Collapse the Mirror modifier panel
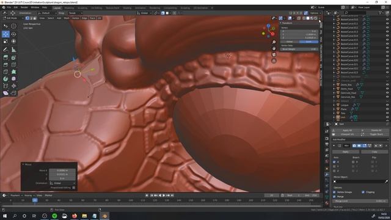The width and height of the screenshot is (391, 220). point(334,145)
